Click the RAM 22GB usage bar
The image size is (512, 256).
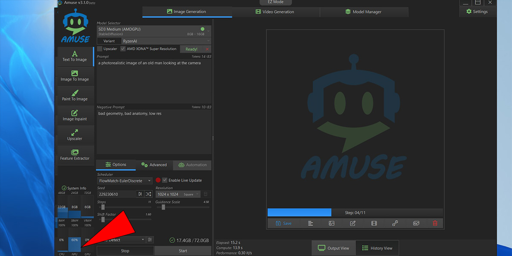point(62,207)
